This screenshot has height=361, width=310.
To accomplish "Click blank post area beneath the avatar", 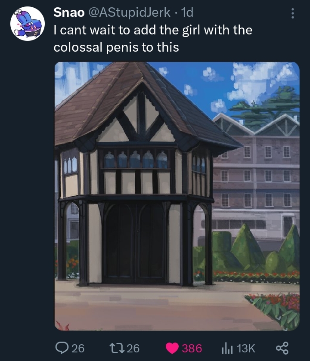I will 28,184.
